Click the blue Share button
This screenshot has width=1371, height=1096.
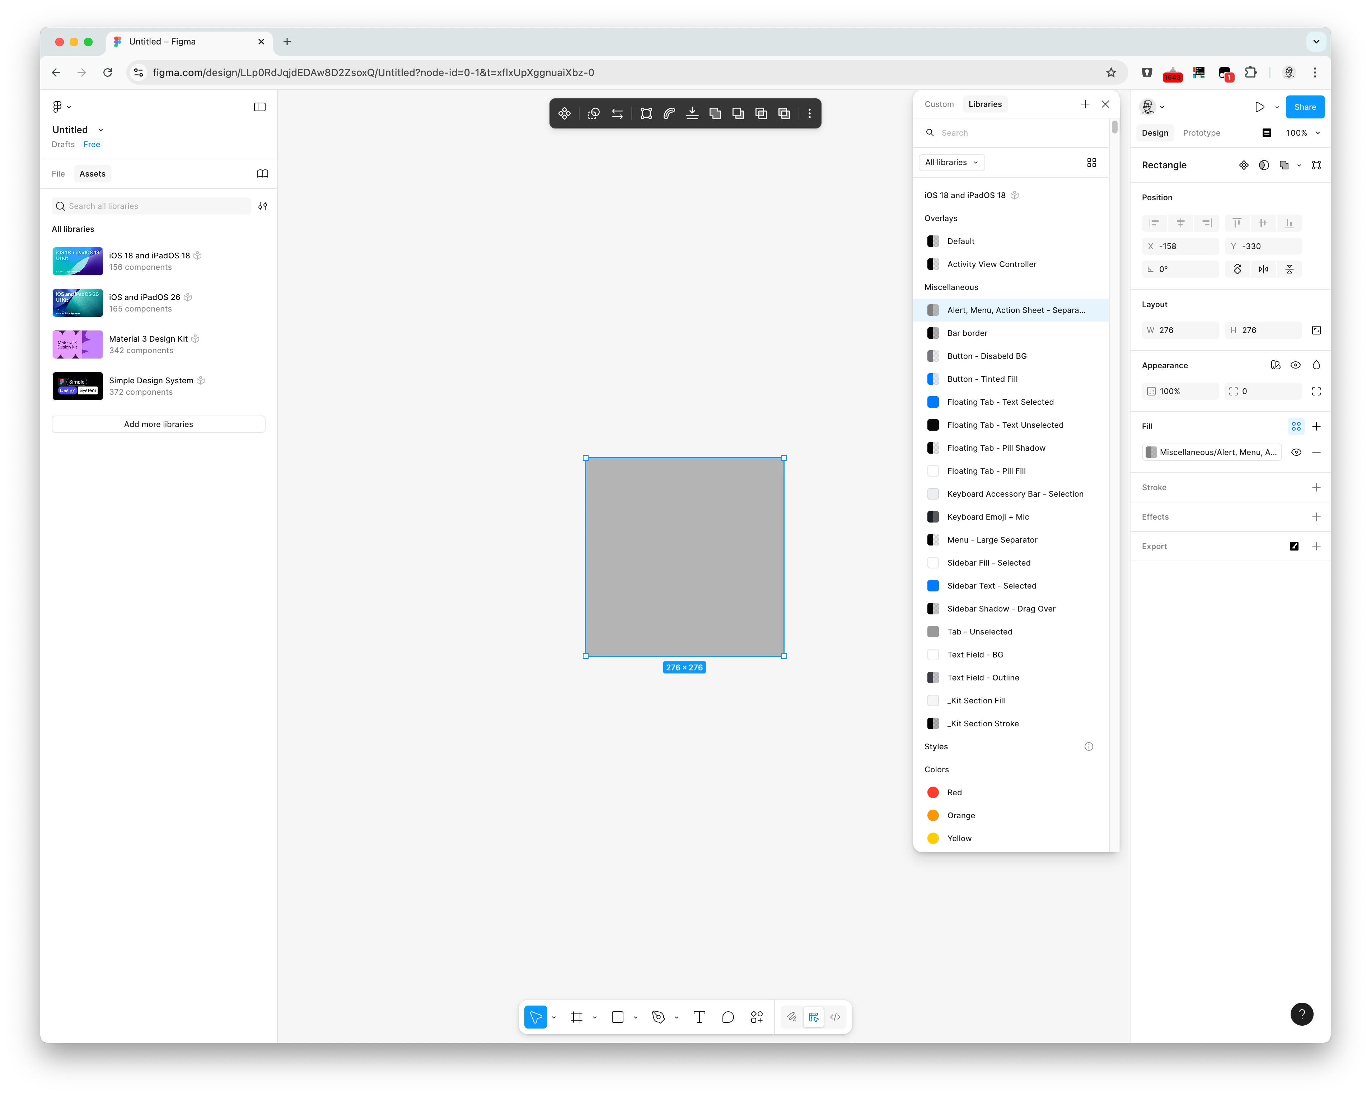1304,107
